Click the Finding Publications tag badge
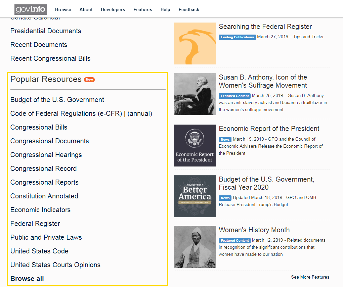This screenshot has width=343, height=287. pos(237,37)
